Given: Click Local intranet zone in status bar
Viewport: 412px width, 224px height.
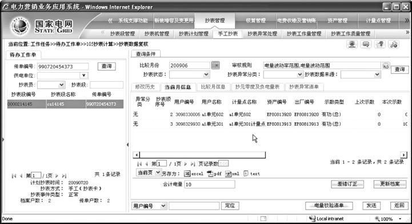Looking at the screenshot, I should (x=326, y=219).
